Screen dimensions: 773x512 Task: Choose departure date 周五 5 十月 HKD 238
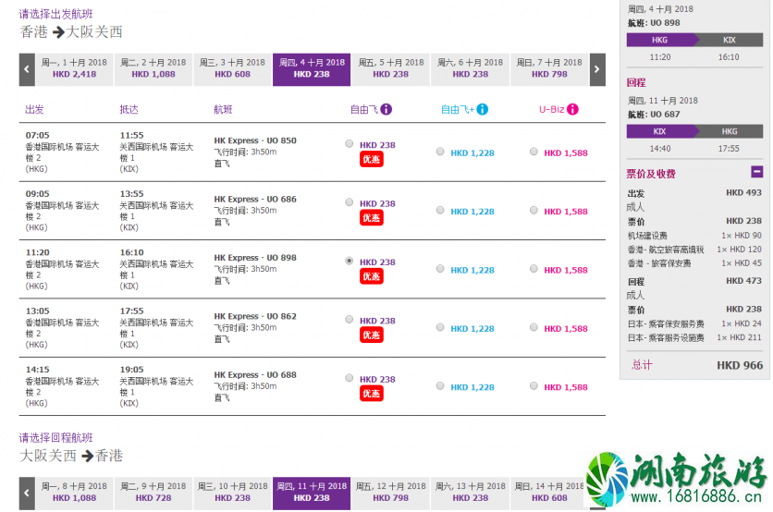coord(390,69)
